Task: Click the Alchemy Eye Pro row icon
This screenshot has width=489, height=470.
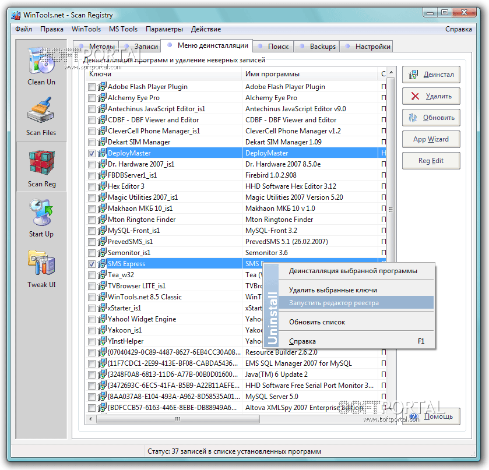Action: pos(102,98)
